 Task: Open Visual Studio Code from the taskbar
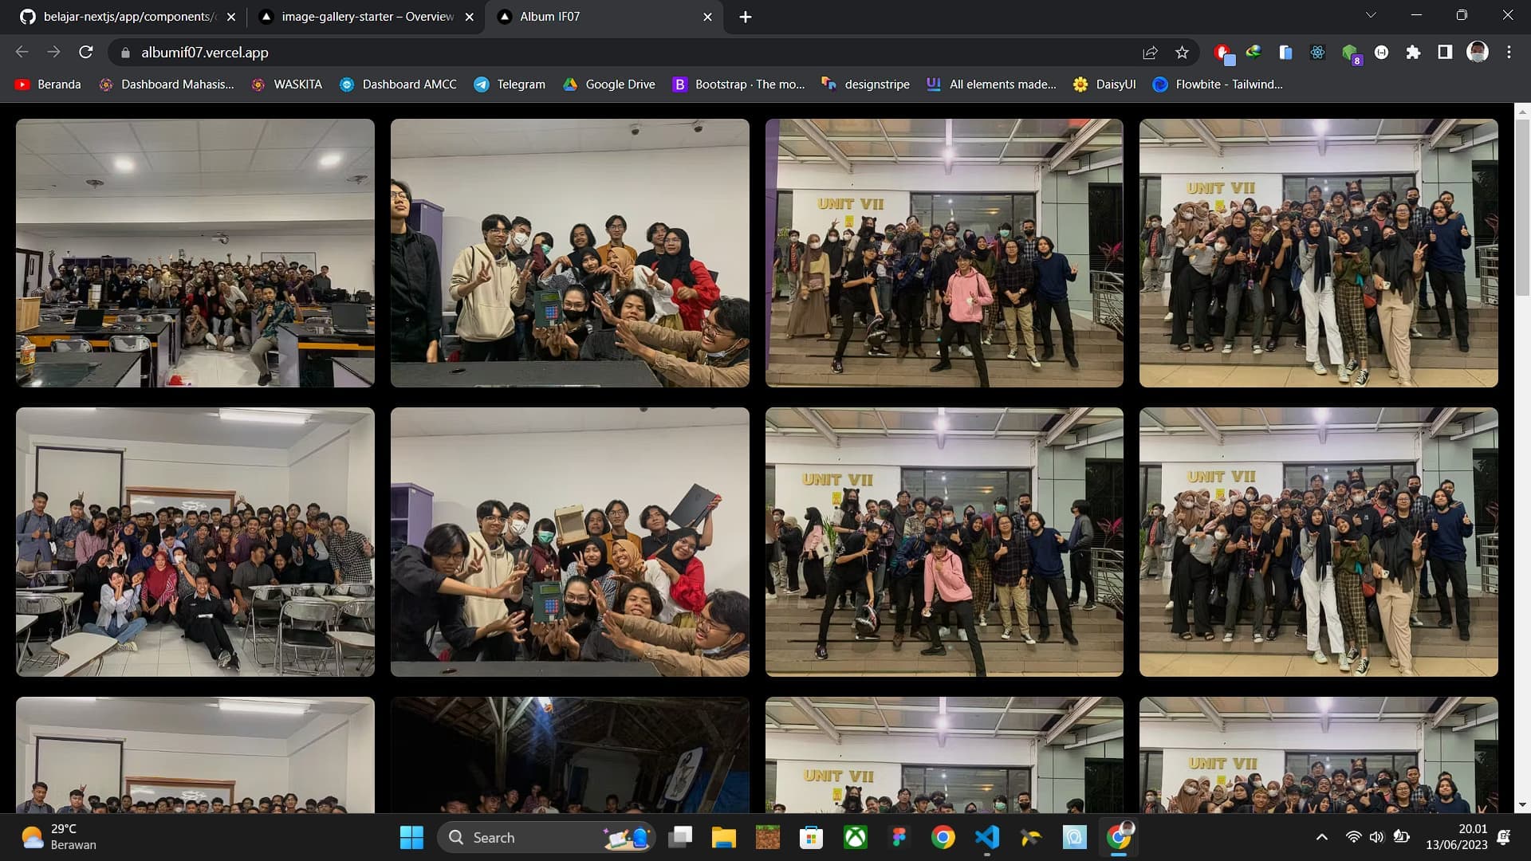point(987,837)
